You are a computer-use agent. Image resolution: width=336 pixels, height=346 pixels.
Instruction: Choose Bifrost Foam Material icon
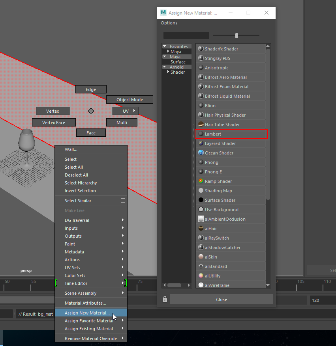pos(201,87)
